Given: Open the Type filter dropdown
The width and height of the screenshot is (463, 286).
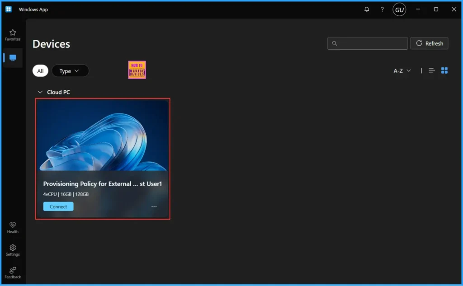Looking at the screenshot, I should pos(70,71).
